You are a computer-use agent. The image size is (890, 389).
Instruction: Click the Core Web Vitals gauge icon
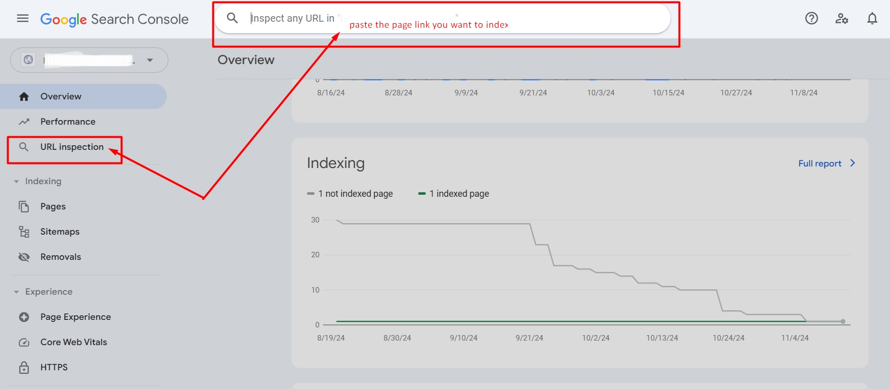coord(24,342)
